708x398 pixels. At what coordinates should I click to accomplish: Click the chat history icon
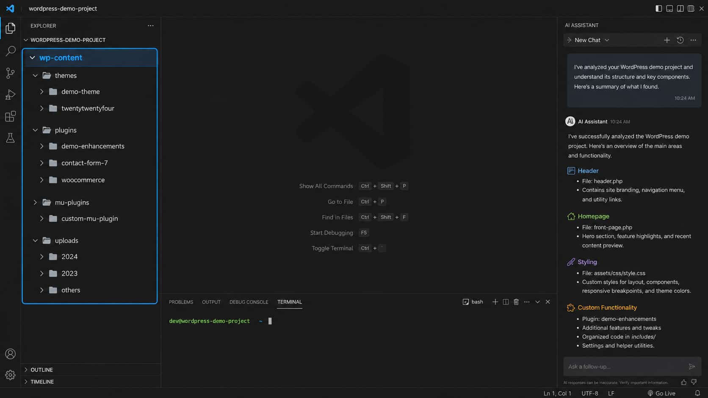click(680, 40)
